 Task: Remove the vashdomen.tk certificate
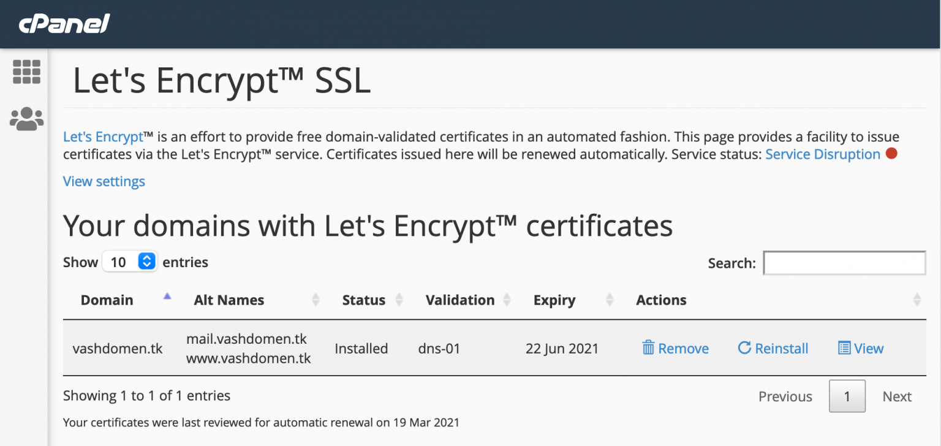pyautogui.click(x=675, y=349)
